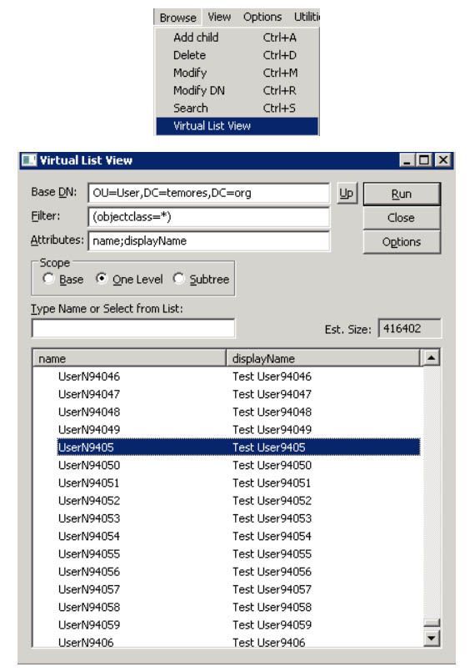
Task: Open the View menu
Action: [219, 18]
